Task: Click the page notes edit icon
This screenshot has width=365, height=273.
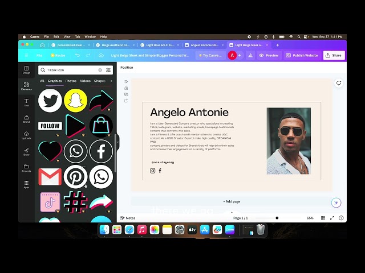Action: (x=126, y=81)
